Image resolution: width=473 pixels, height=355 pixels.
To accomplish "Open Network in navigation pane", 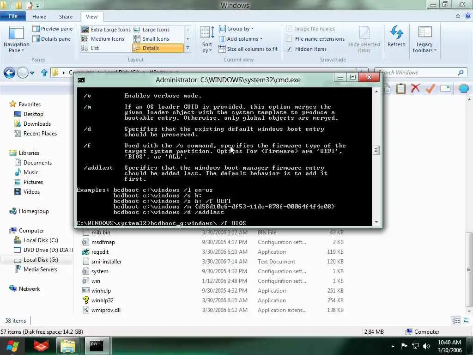I will [x=29, y=288].
